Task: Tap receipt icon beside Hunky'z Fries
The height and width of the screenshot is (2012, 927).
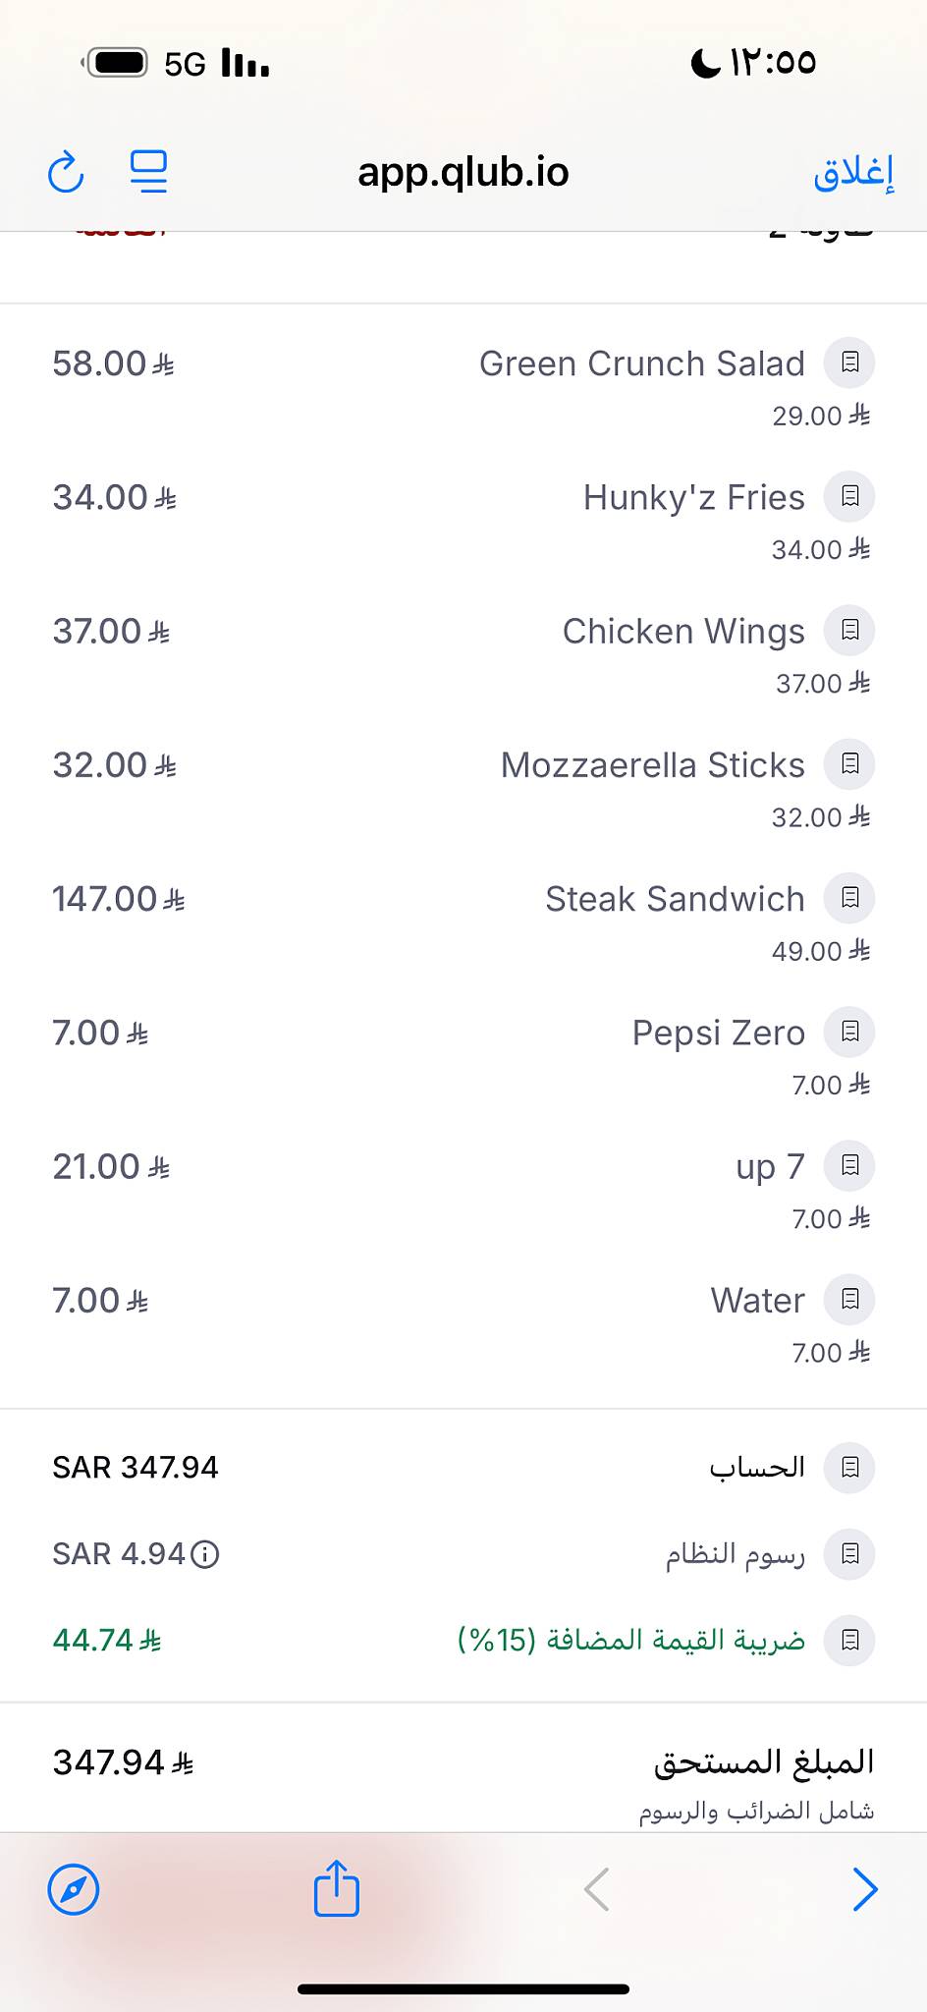Action: 849,496
